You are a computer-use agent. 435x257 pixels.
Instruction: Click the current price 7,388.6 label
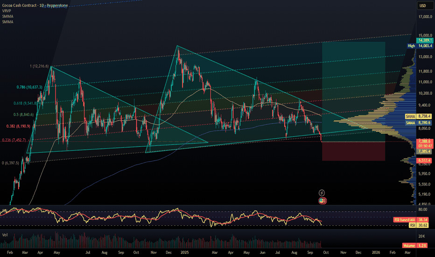(x=424, y=141)
